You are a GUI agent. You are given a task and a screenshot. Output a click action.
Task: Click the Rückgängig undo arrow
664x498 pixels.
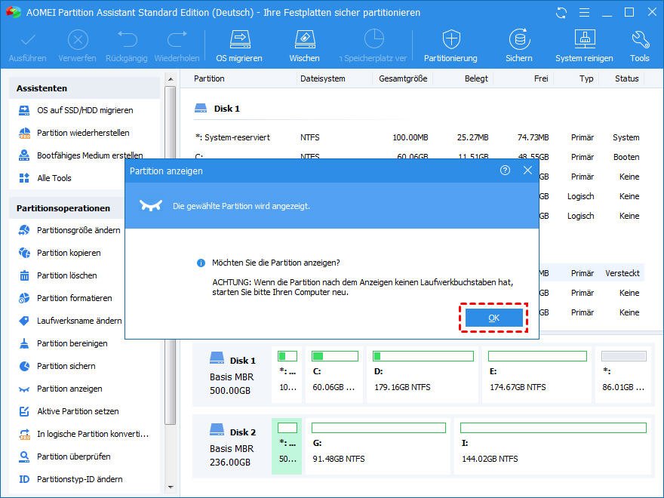click(127, 39)
